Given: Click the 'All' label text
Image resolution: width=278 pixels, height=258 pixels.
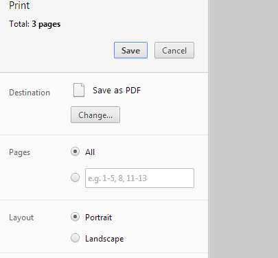Looking at the screenshot, I should click(90, 152).
